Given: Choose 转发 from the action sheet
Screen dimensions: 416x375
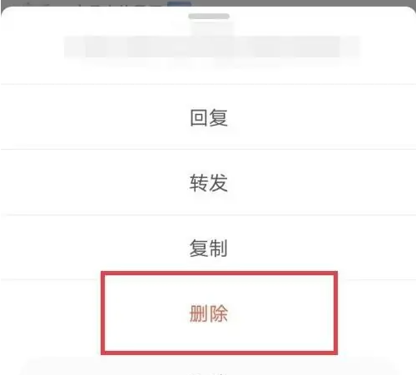Looking at the screenshot, I should (x=208, y=183).
